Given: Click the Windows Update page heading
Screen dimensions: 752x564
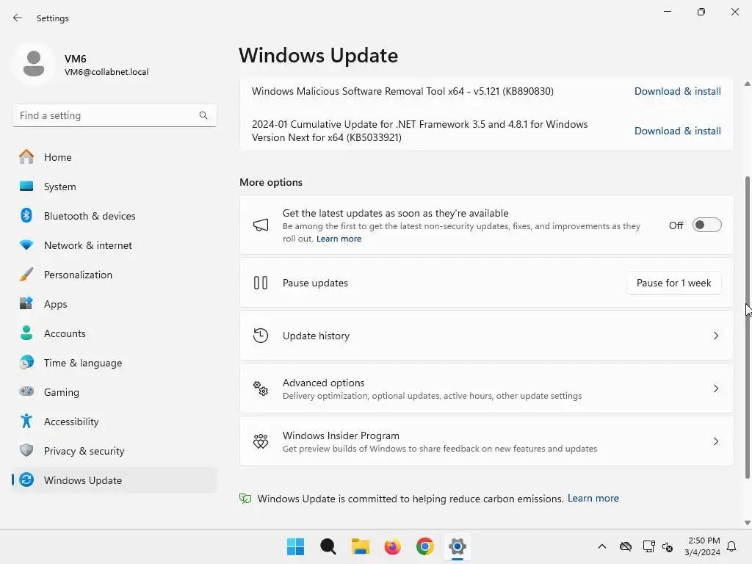Looking at the screenshot, I should point(318,55).
